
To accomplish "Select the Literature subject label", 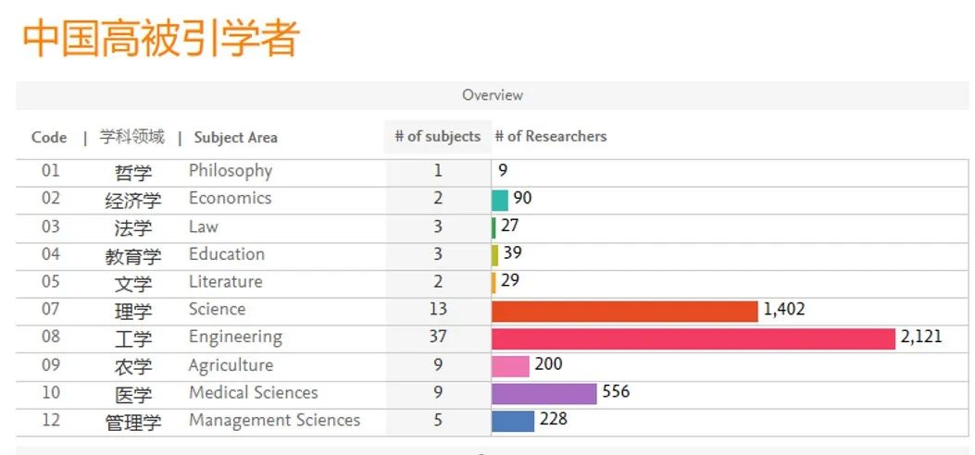I will (225, 282).
